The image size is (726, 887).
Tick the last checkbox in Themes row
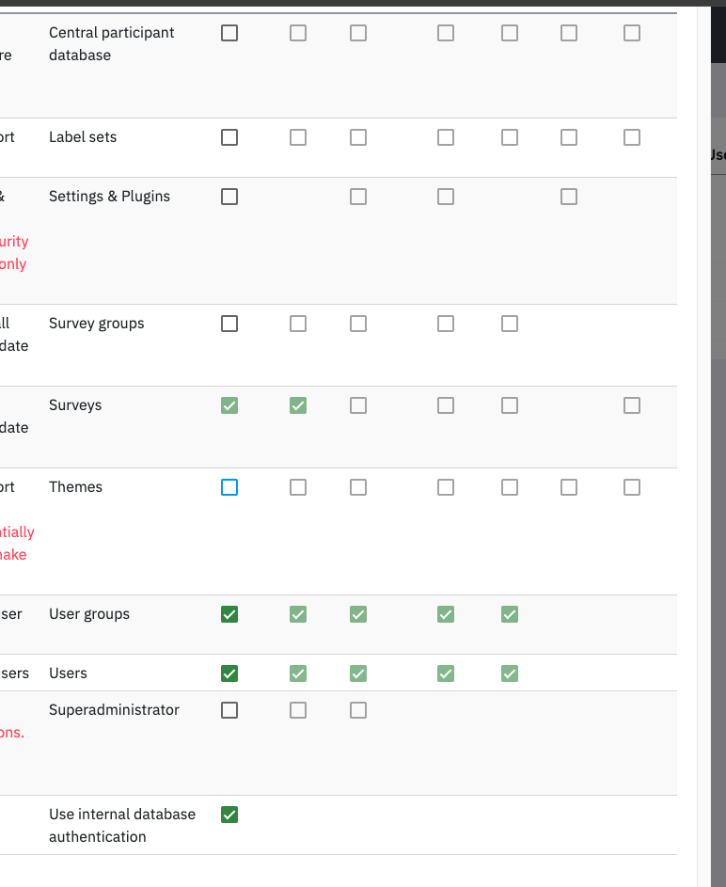pos(632,487)
